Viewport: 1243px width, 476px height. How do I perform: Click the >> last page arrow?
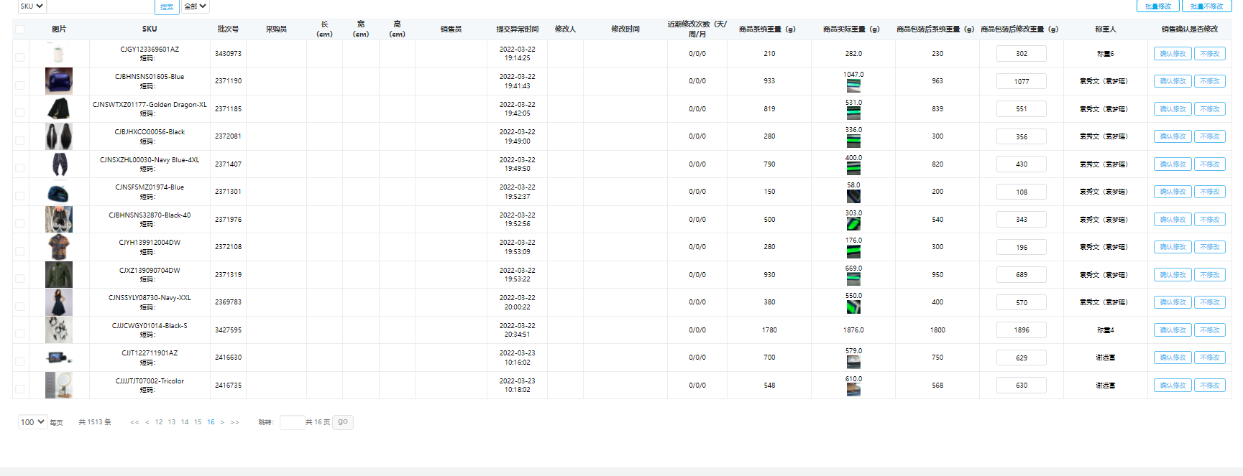point(234,422)
